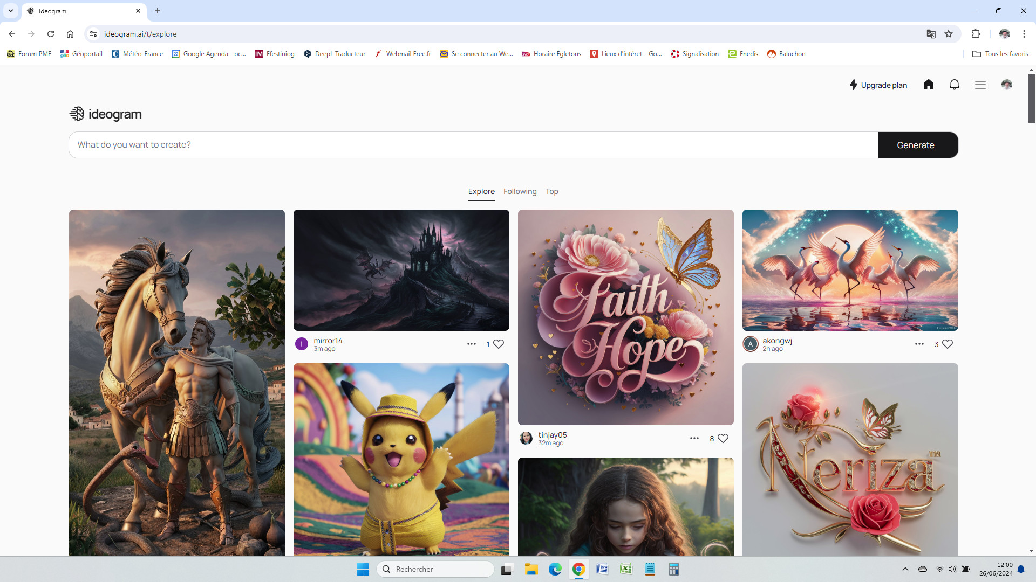Click the username akongwj
The height and width of the screenshot is (582, 1036).
(777, 341)
